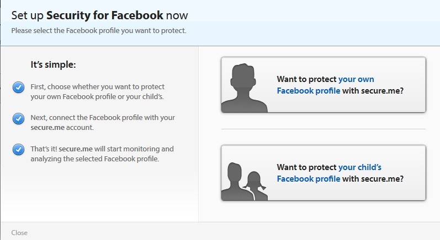The height and width of the screenshot is (240, 440).
Task: Click the 'It's simple:' heading
Action: 54,64
